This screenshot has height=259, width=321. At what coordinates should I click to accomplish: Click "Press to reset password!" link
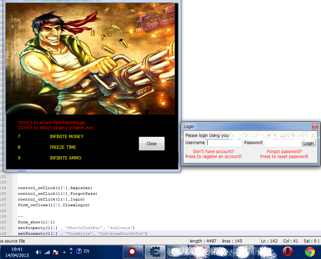[284, 157]
